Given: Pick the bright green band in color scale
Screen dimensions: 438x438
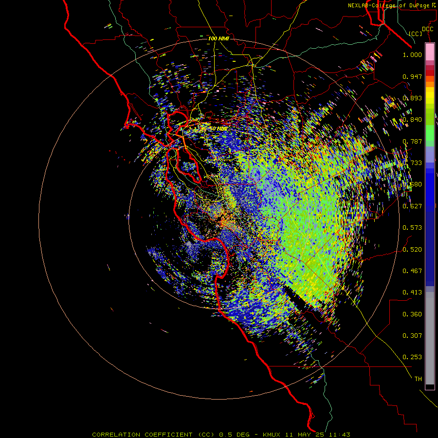Looking at the screenshot, I should coord(430,133).
